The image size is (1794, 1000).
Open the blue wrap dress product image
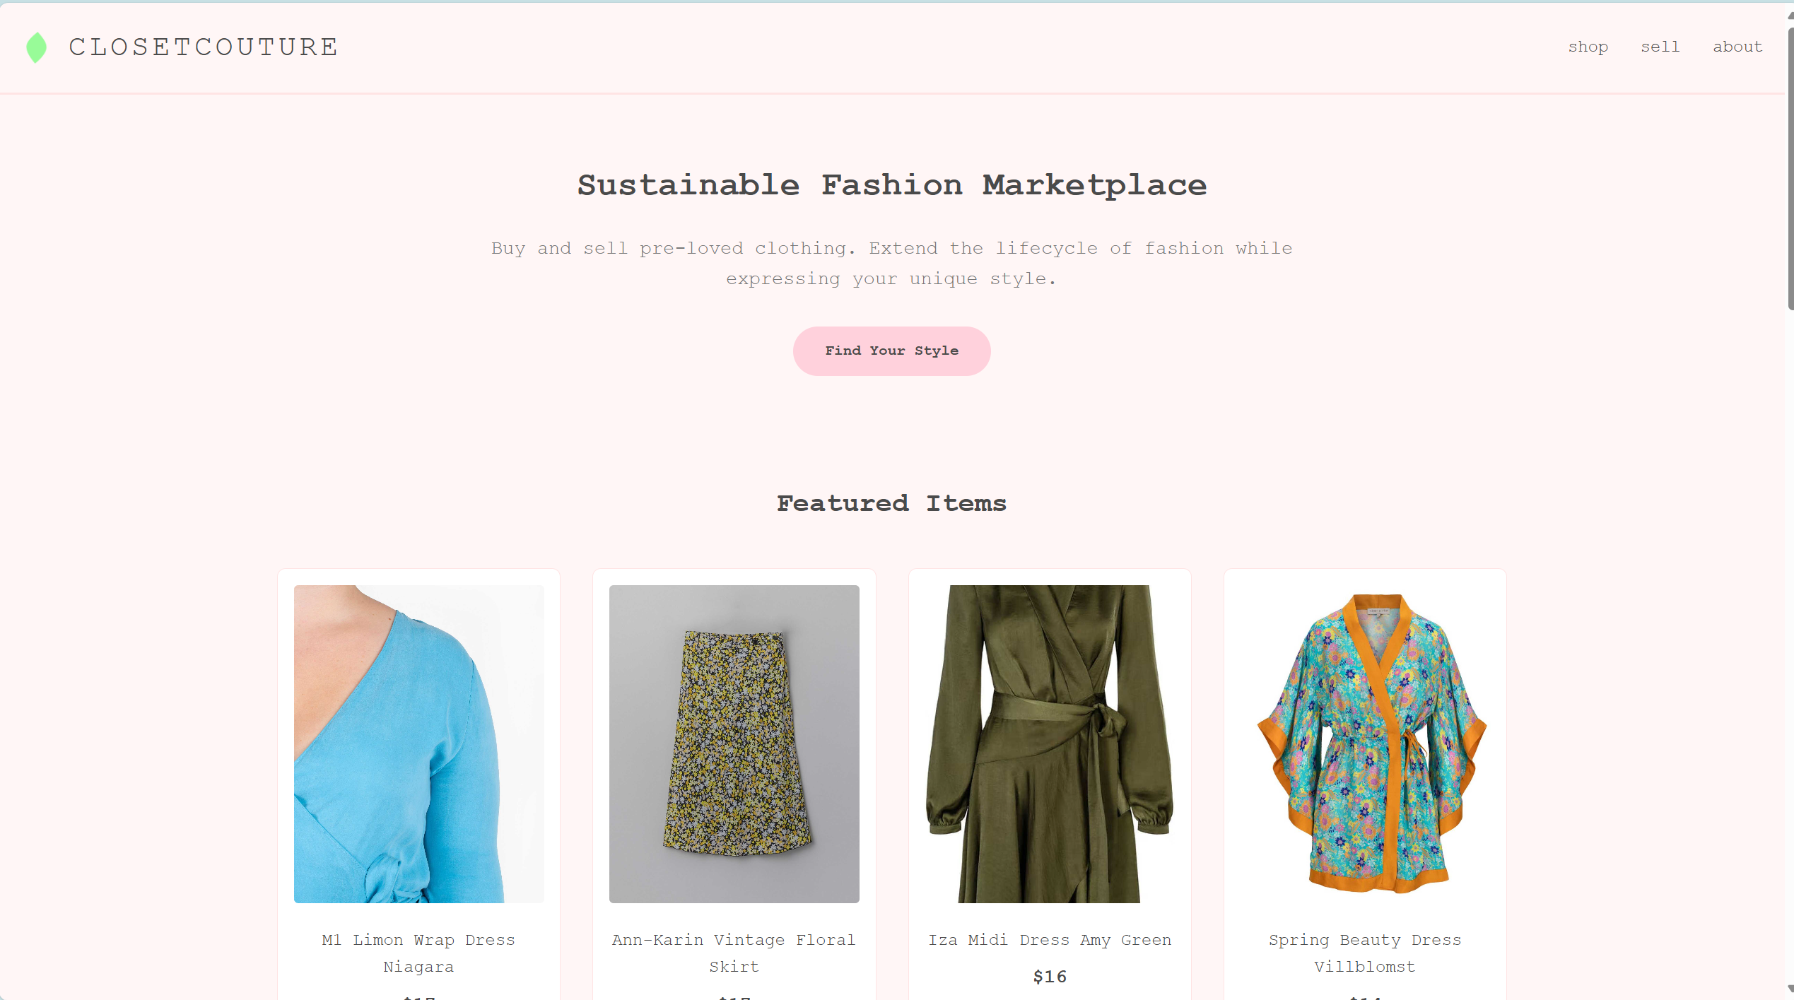click(418, 743)
